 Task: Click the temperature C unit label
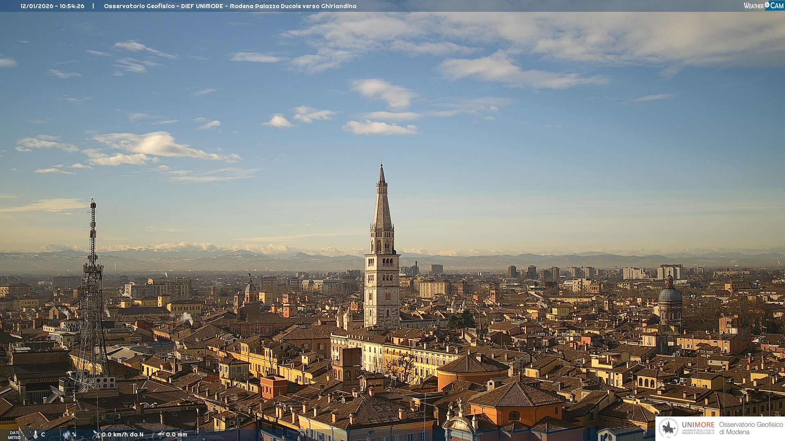pyautogui.click(x=43, y=434)
